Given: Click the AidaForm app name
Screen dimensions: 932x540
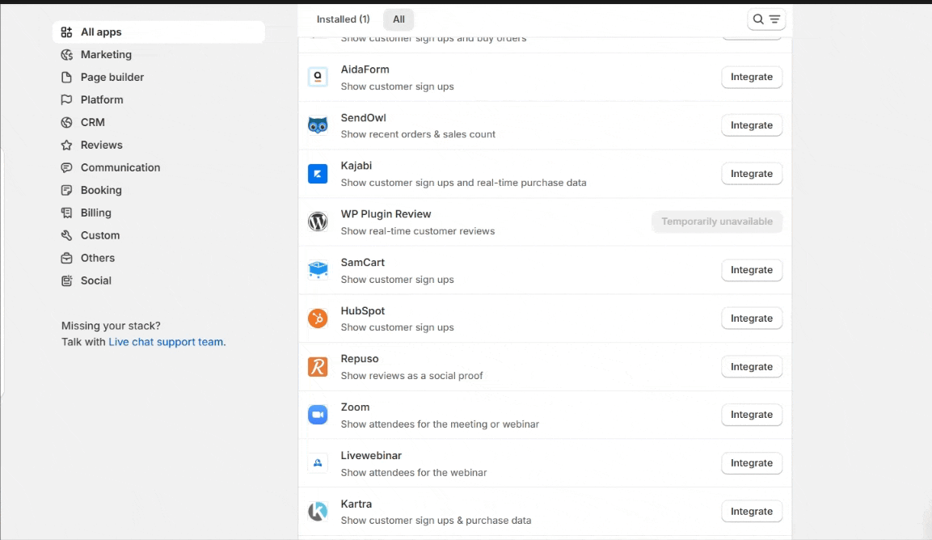Looking at the screenshot, I should [365, 70].
